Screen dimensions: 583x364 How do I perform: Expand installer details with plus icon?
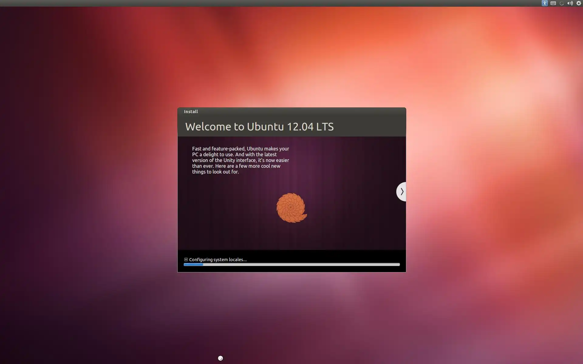click(x=186, y=260)
